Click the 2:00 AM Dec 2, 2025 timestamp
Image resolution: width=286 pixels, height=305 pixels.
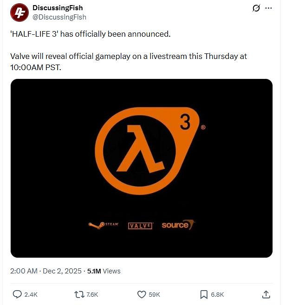coord(46,271)
